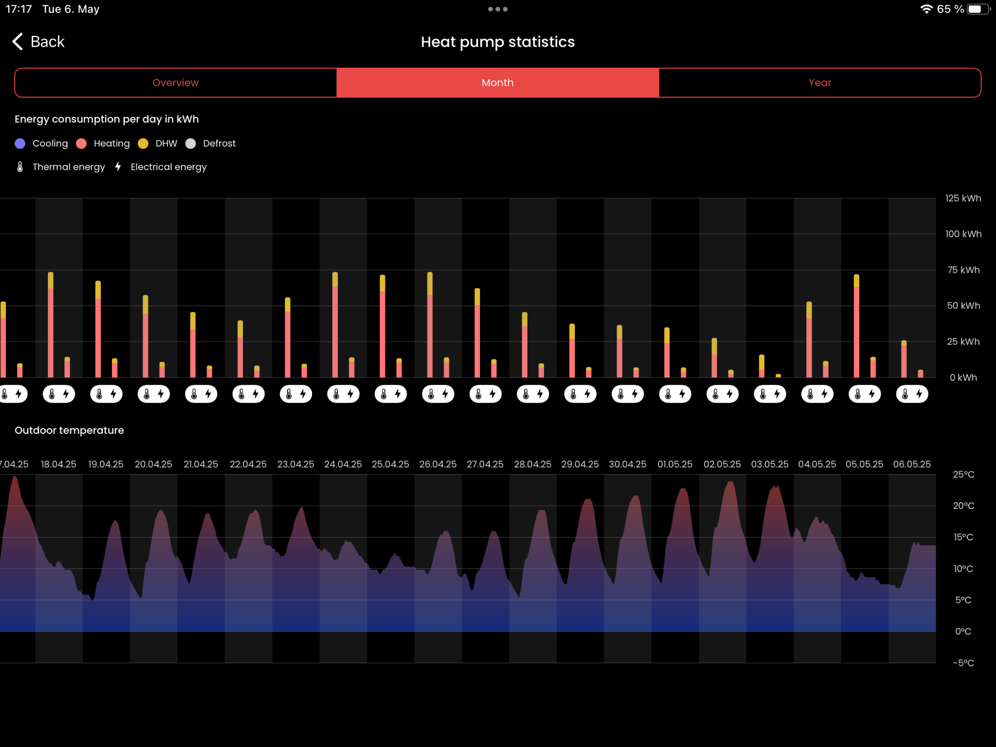Viewport: 996px width, 747px height.
Task: Select thermometer icon under the 29.04.25 bars
Action: tap(573, 394)
